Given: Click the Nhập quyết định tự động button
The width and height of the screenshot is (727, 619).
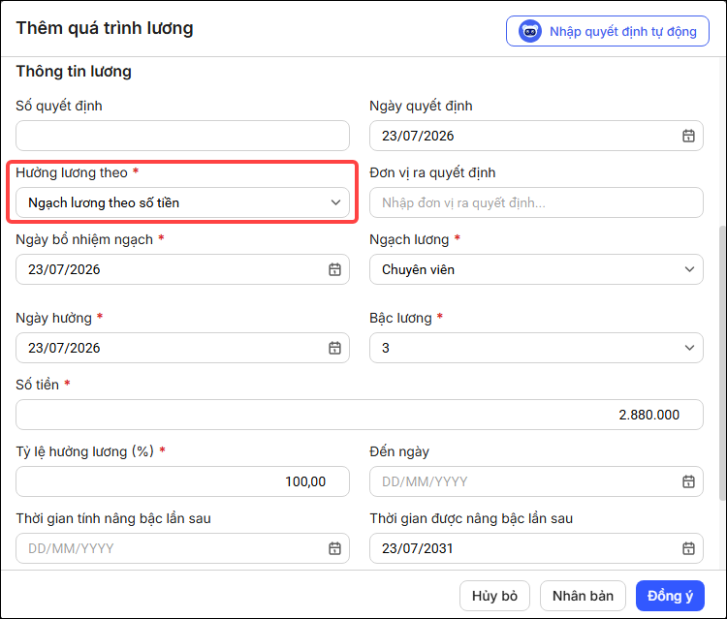Looking at the screenshot, I should point(608,31).
